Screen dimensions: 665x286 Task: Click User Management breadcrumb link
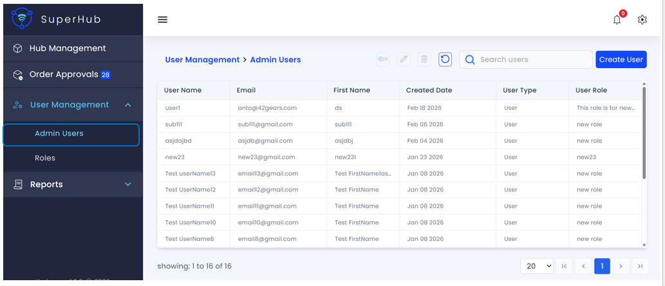(x=202, y=60)
